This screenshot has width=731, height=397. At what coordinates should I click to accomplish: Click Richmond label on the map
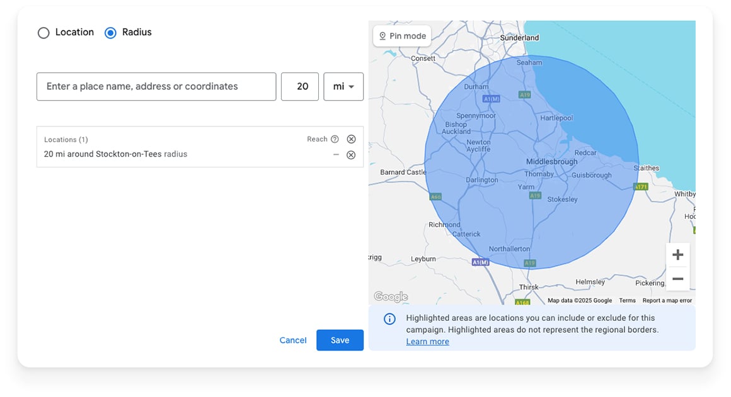[444, 225]
